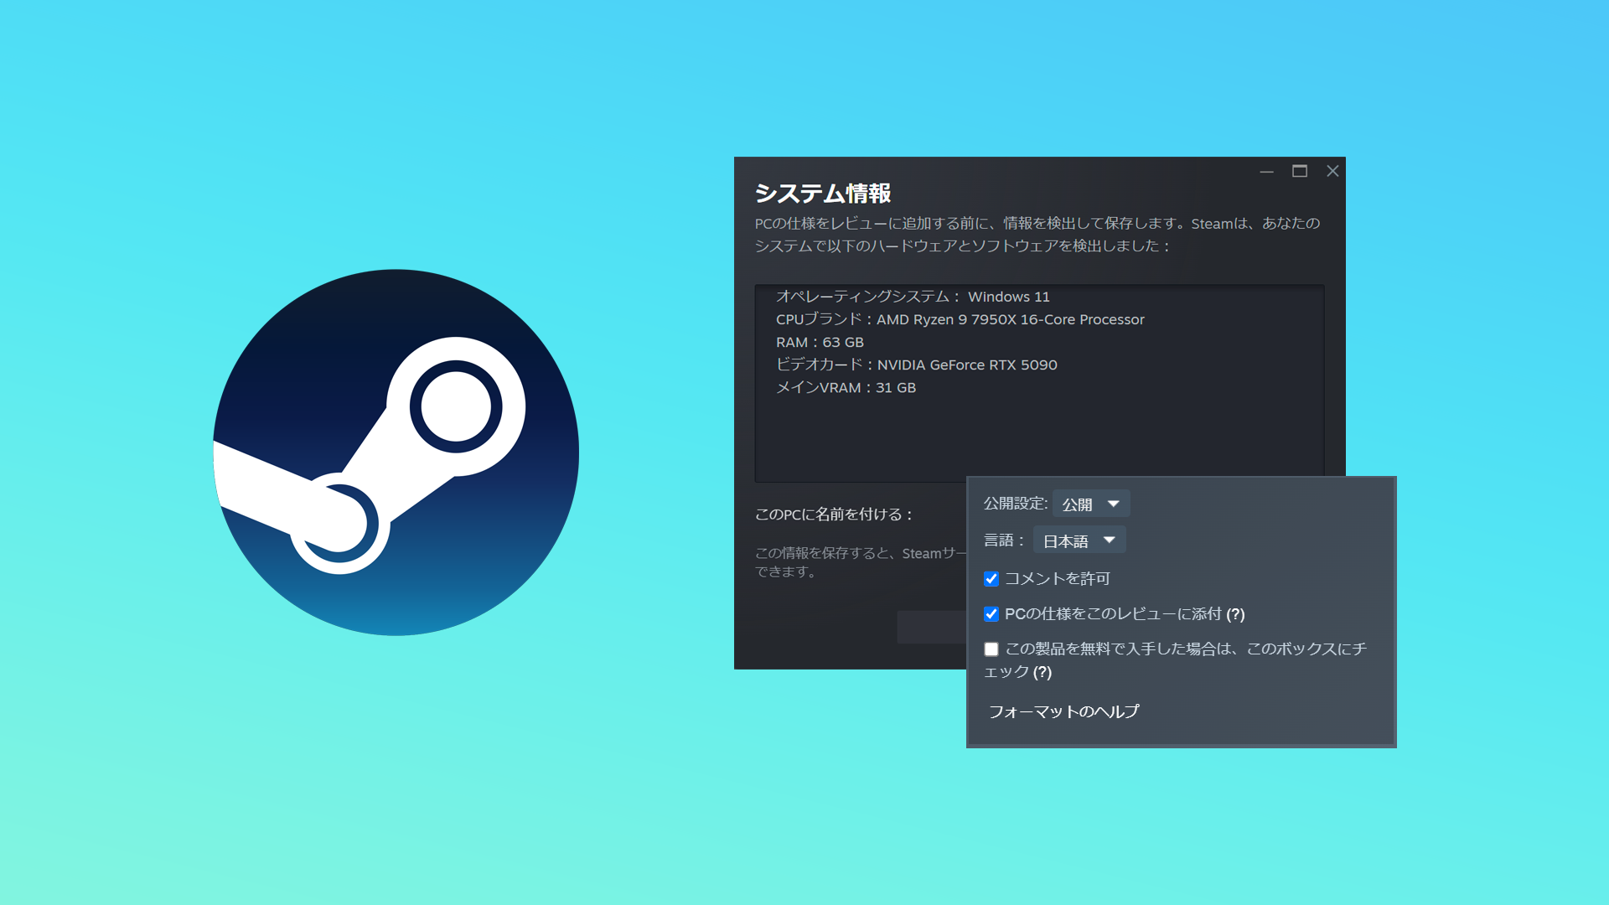Select the CPUブランド AMD Ryzen 9 line

tap(960, 319)
